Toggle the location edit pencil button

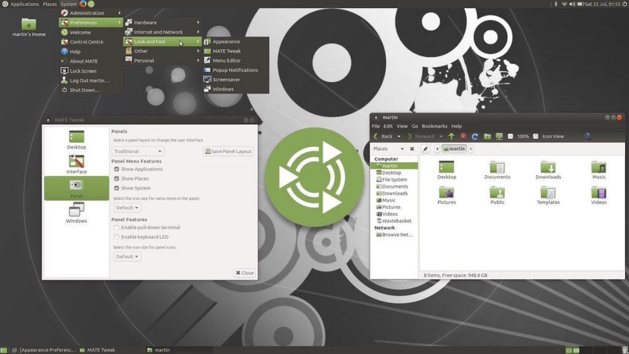[425, 149]
